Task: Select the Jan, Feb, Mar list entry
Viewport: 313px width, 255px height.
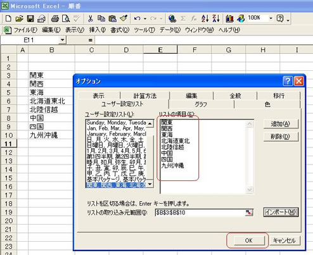Action: tap(116, 128)
